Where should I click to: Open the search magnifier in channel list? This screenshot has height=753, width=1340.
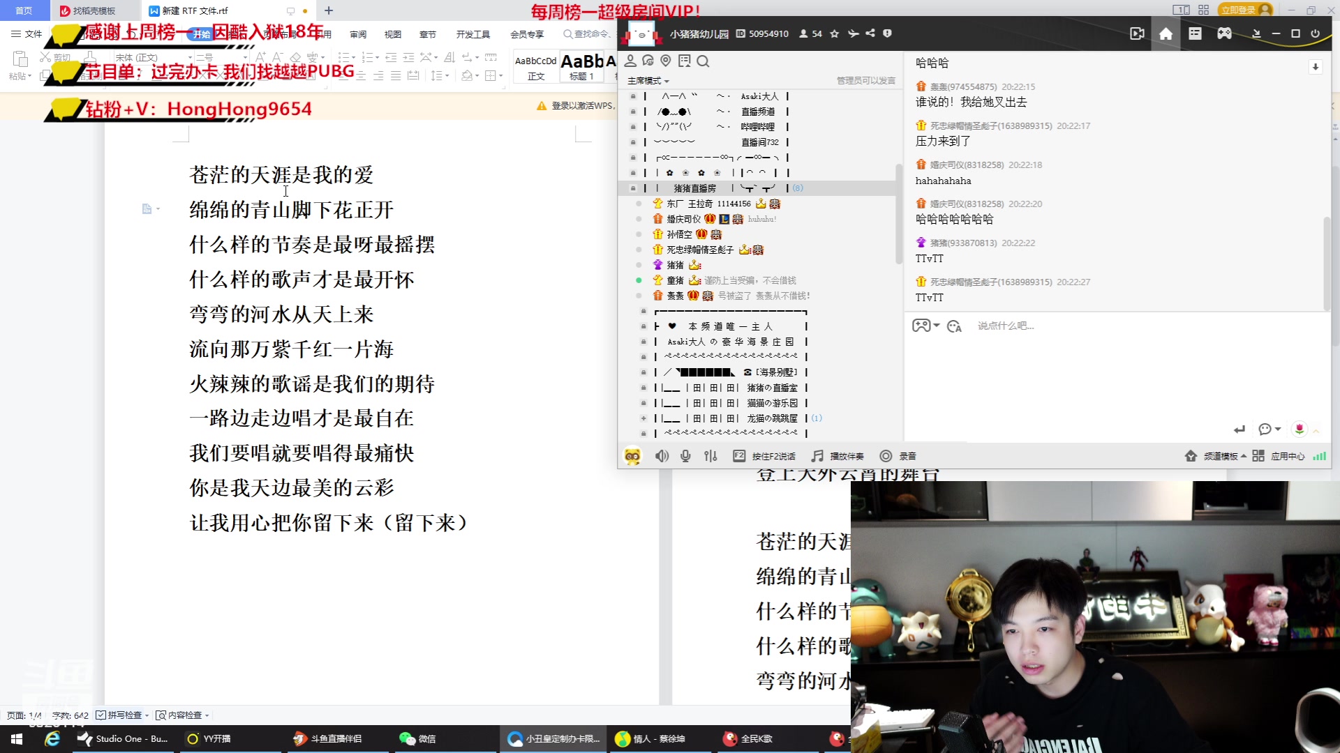pos(703,61)
